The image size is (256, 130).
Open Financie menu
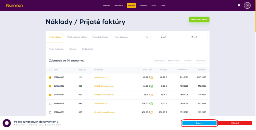[x=143, y=5]
